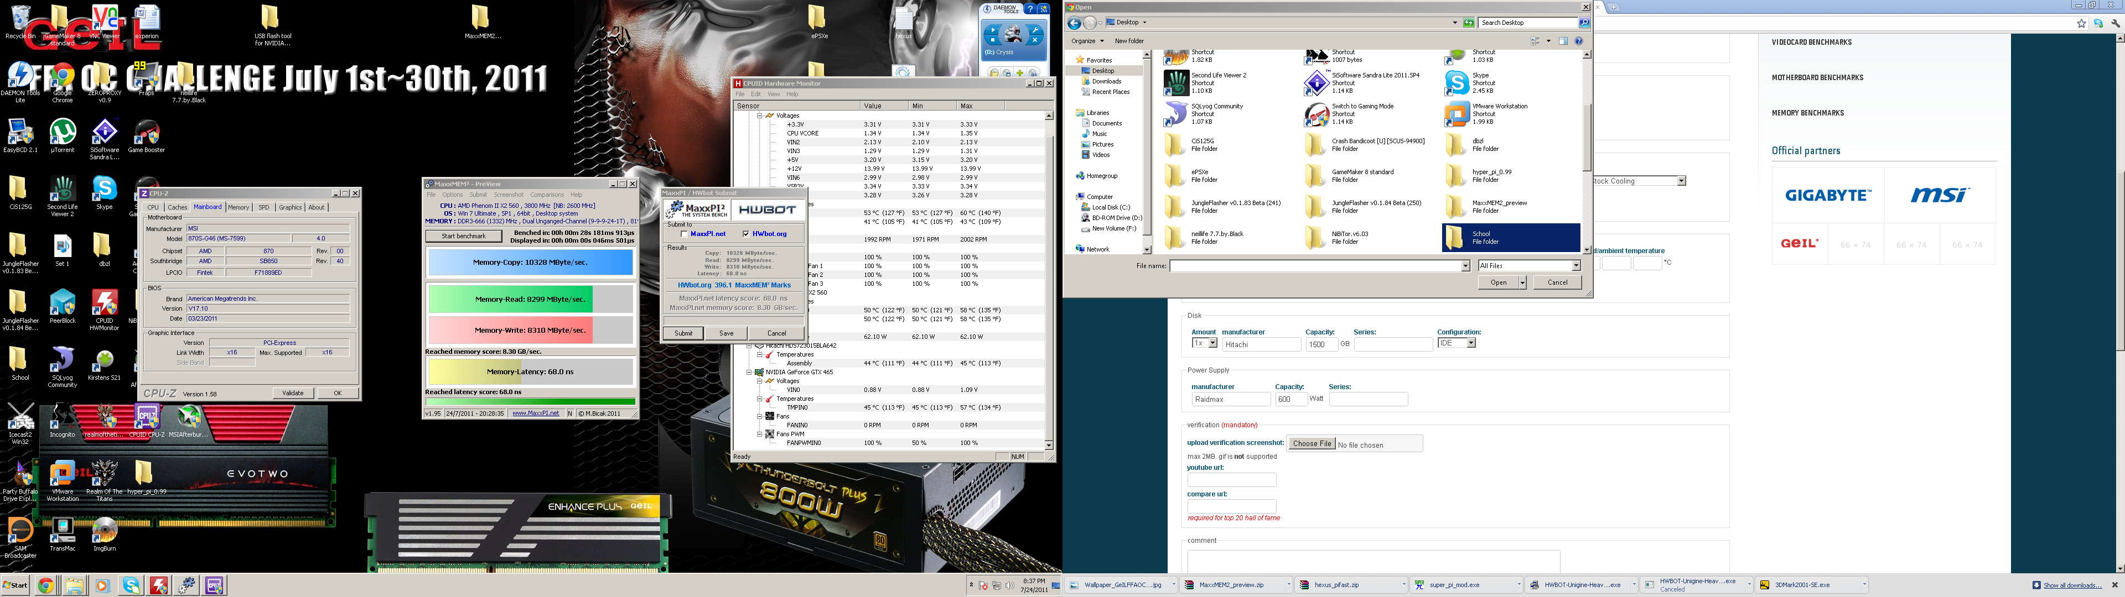Click the Skype taskbar button
Screen dimensions: 2125x597
pyautogui.click(x=131, y=585)
